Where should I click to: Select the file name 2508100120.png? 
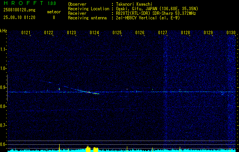[x=19, y=10]
